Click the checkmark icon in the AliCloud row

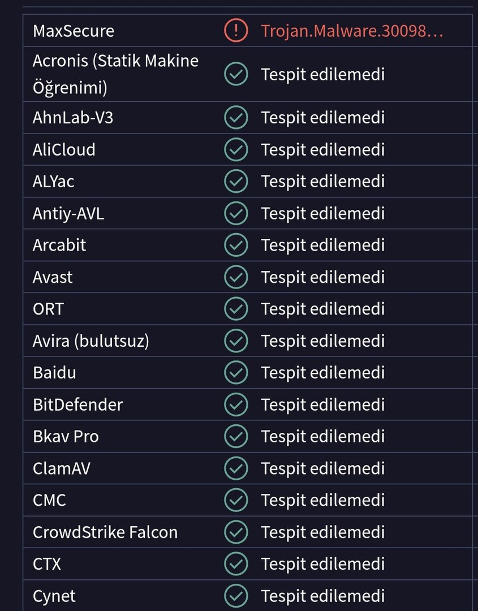(x=236, y=149)
